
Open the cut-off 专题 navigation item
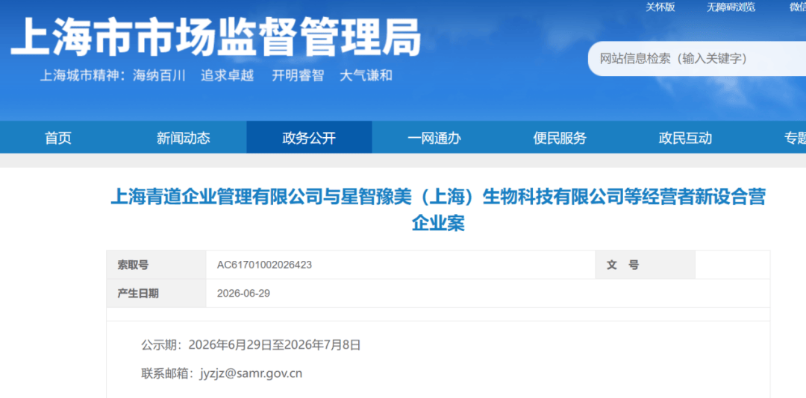pos(795,138)
